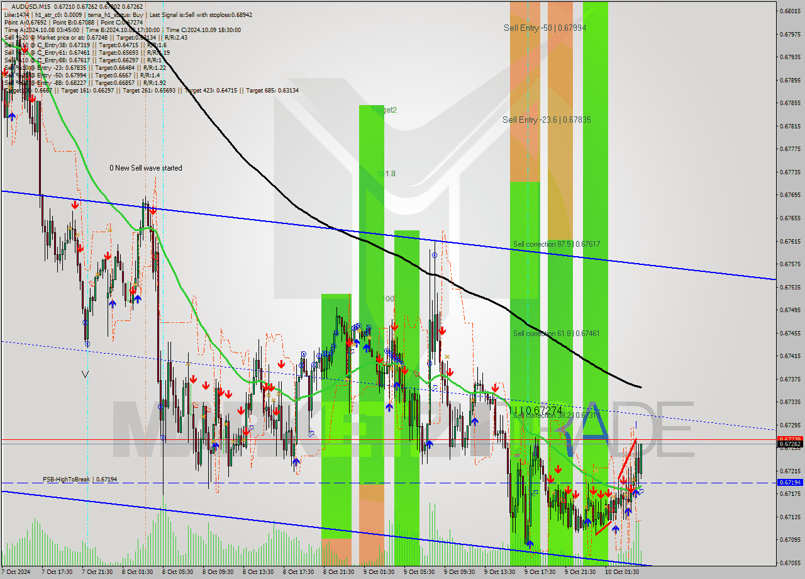Click 'FSB-HighToBreak | 0.67194' label
The height and width of the screenshot is (579, 805).
click(80, 480)
